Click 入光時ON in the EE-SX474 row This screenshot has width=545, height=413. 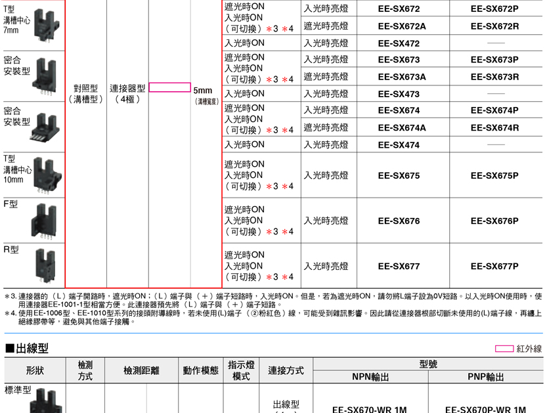[x=244, y=144]
